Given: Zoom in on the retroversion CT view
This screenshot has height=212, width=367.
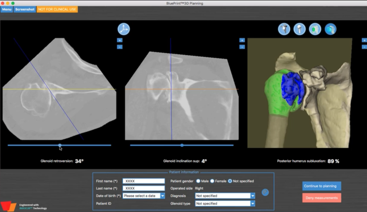Looking at the screenshot, I should (120, 40).
